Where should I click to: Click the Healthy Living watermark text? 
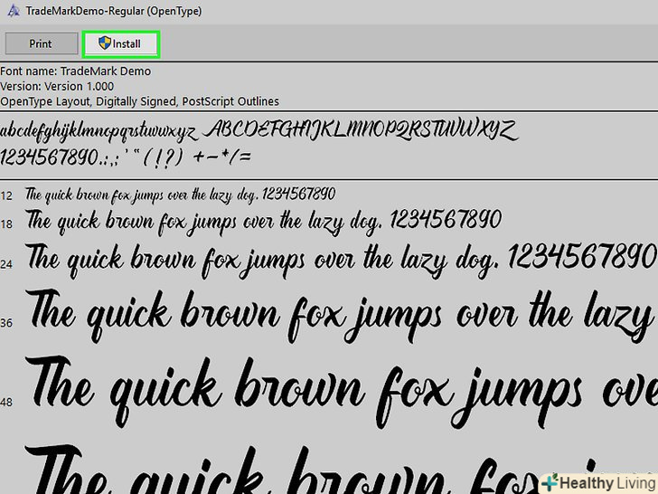coord(606,482)
